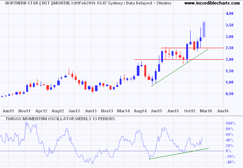Click the 1.50 price axis label
The height and width of the screenshot is (168, 243).
230,71
